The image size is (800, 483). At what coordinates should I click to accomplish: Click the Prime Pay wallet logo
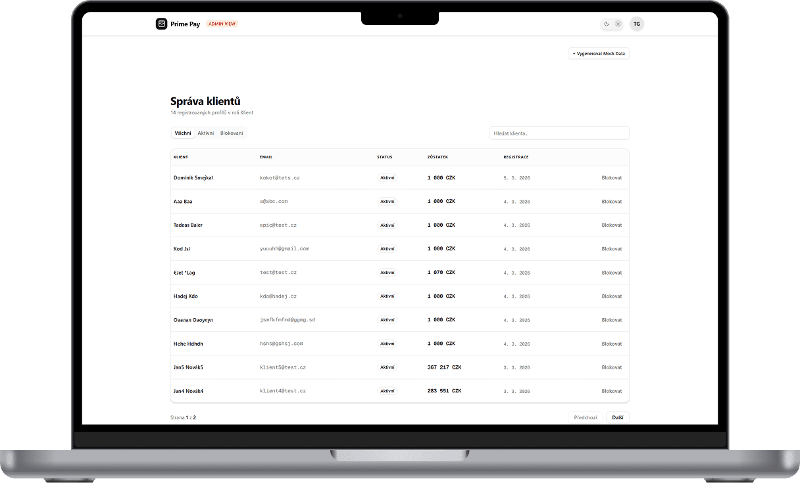[162, 24]
